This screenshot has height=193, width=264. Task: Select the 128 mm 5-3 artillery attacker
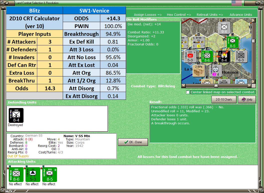(33, 175)
